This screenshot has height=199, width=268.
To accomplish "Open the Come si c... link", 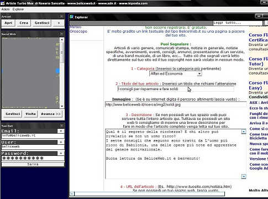I will pyautogui.click(x=259, y=129).
